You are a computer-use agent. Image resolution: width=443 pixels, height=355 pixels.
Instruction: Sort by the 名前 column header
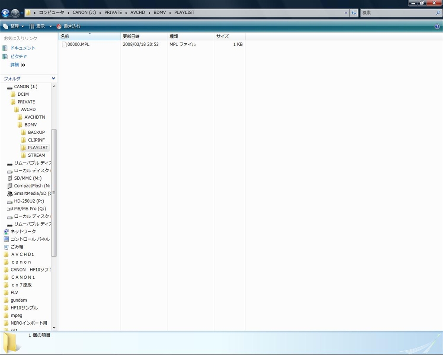pyautogui.click(x=90, y=36)
